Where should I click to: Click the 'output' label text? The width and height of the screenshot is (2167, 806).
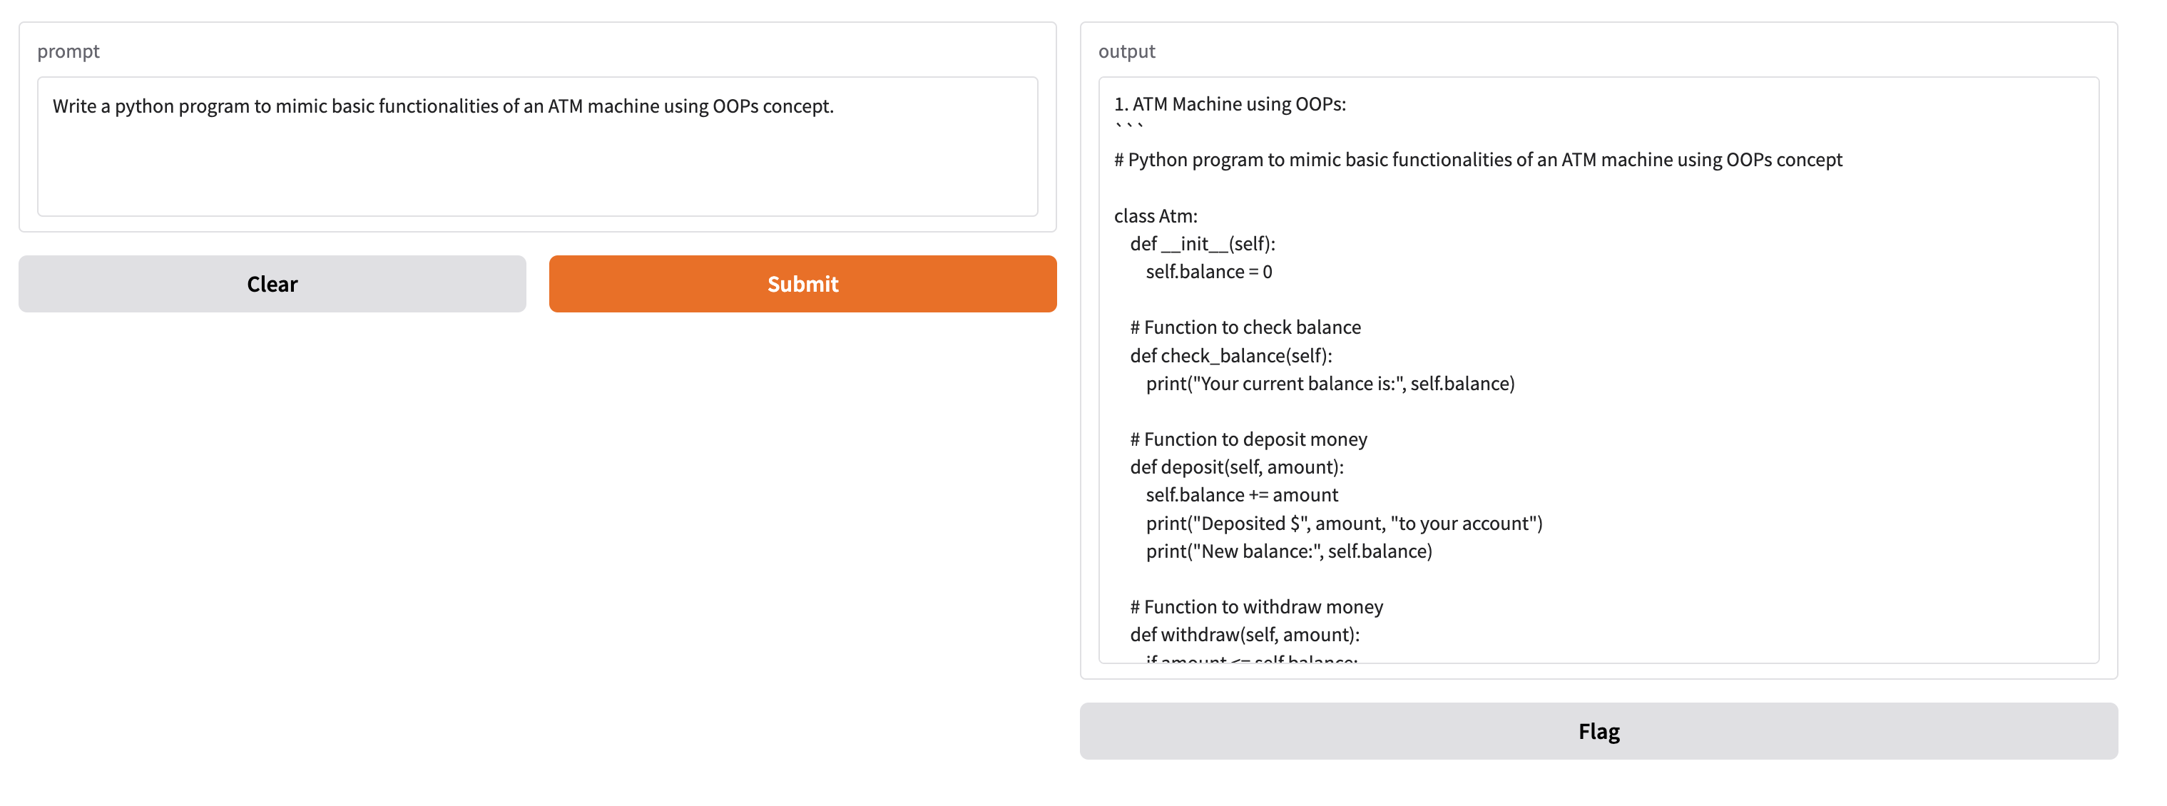[x=1126, y=51]
